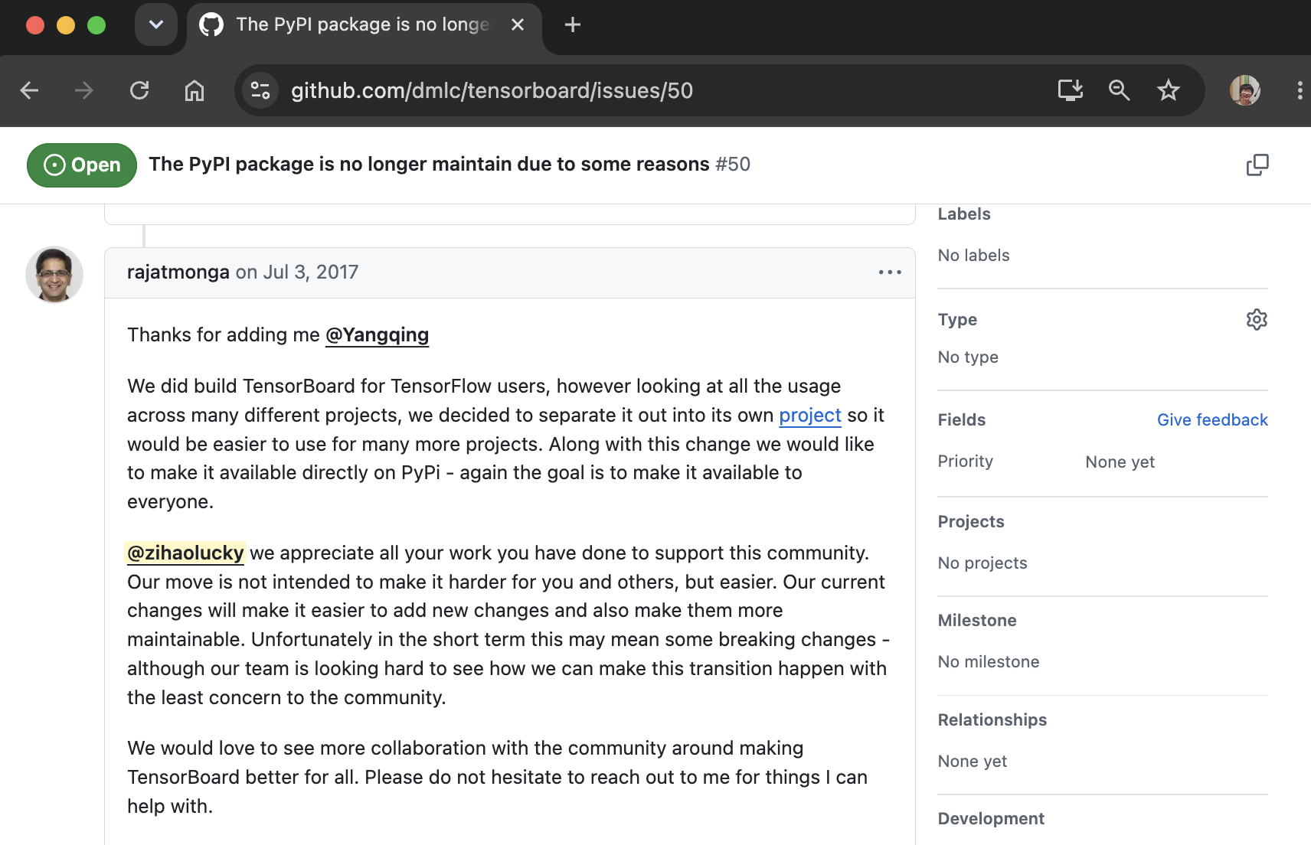1311x845 pixels.
Task: Open the browser zoom magnifier icon
Action: (x=1120, y=90)
